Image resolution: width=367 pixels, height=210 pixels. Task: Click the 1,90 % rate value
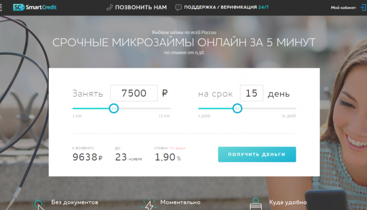click(x=168, y=157)
